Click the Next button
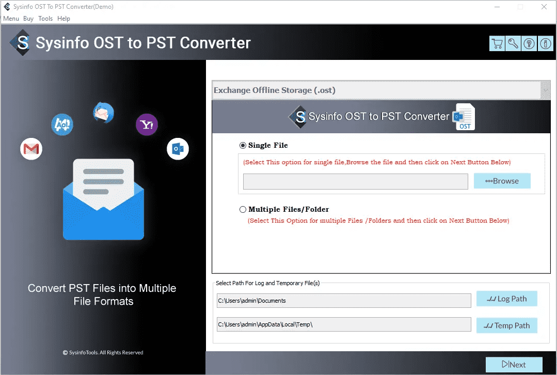 tap(514, 364)
